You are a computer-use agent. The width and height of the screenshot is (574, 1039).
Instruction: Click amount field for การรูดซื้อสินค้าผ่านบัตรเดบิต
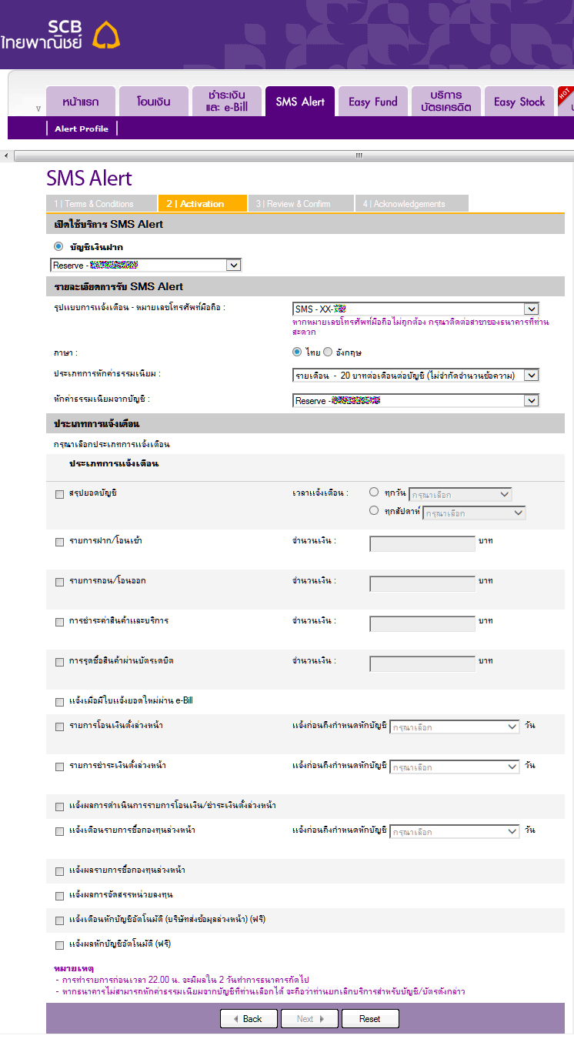[x=422, y=663]
